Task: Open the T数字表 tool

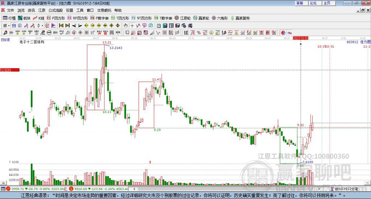Action: pos(163,18)
